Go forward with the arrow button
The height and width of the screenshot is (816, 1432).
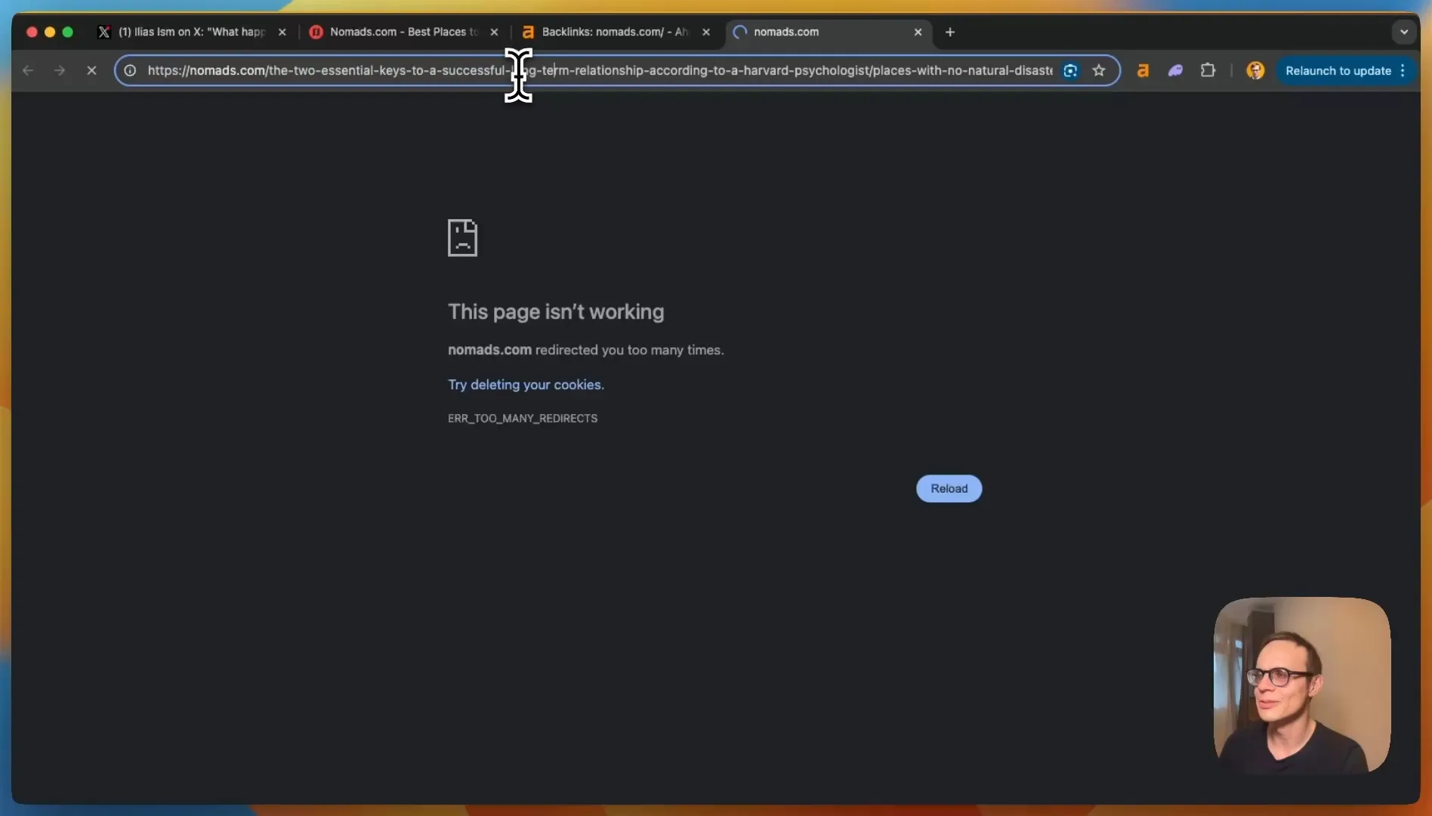(x=60, y=70)
